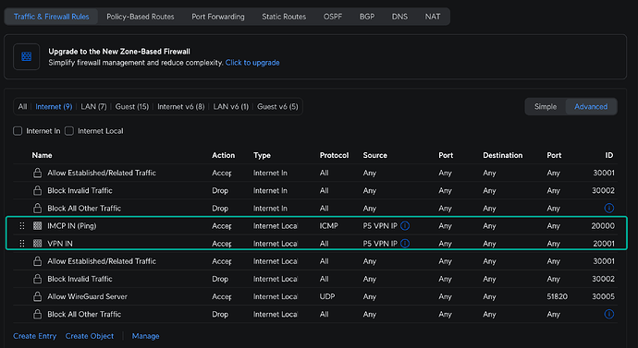Image resolution: width=638 pixels, height=348 pixels.
Task: Click drag handle for IMCP IN (Ping) rule
Action: [22, 226]
